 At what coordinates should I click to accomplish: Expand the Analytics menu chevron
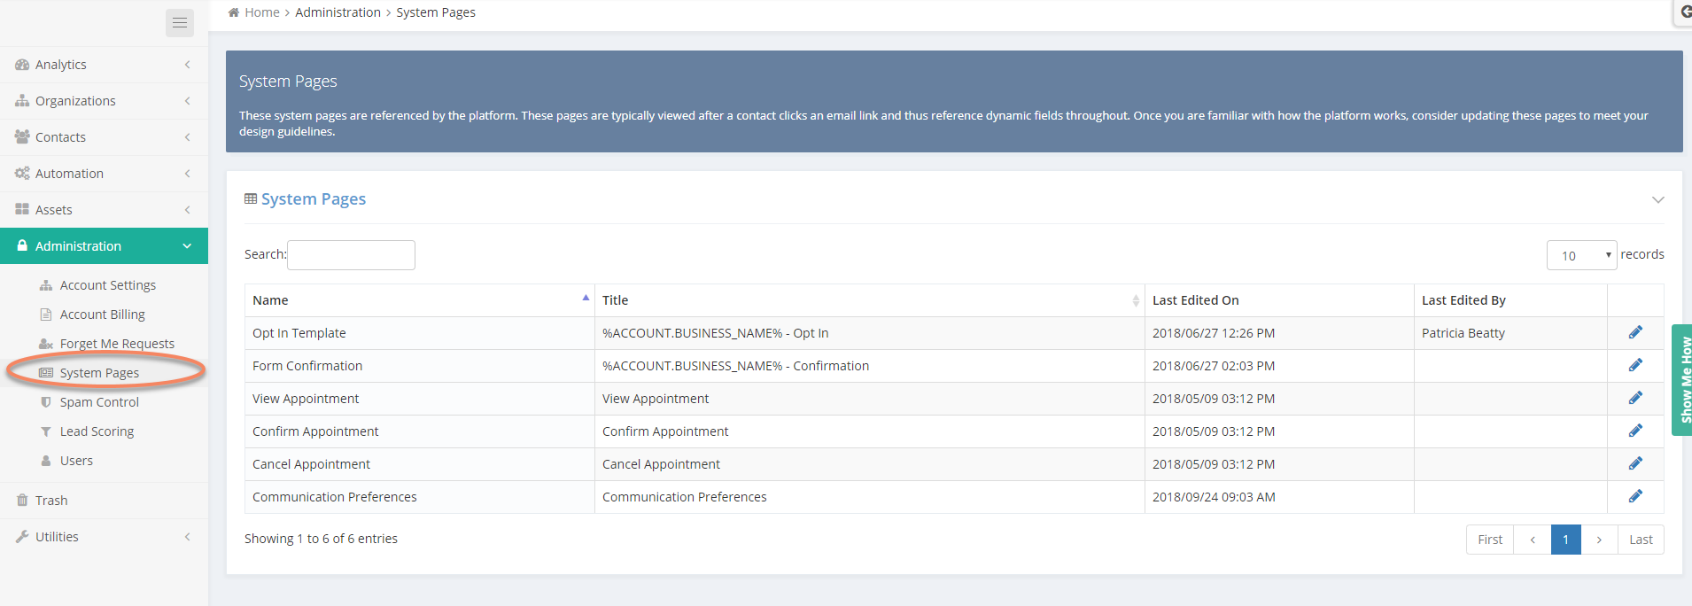pyautogui.click(x=187, y=65)
